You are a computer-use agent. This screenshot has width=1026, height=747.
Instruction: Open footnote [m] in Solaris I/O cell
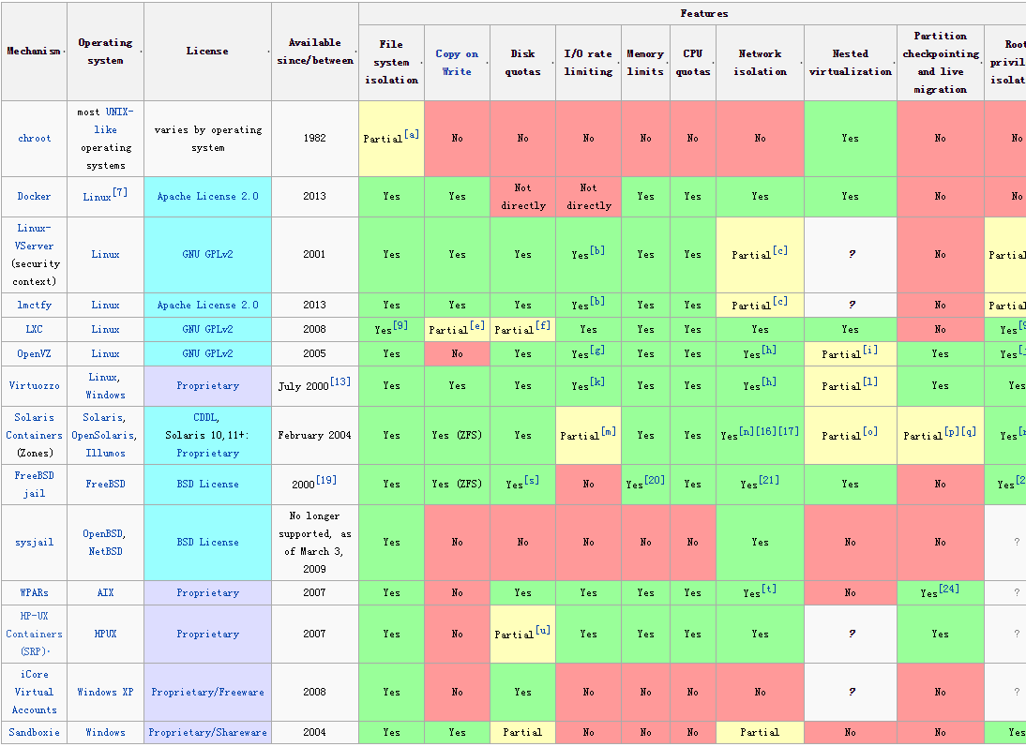tap(609, 431)
